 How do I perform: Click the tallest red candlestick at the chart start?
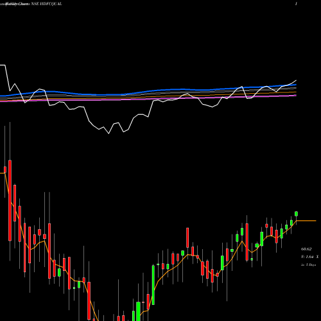click(x=10, y=200)
